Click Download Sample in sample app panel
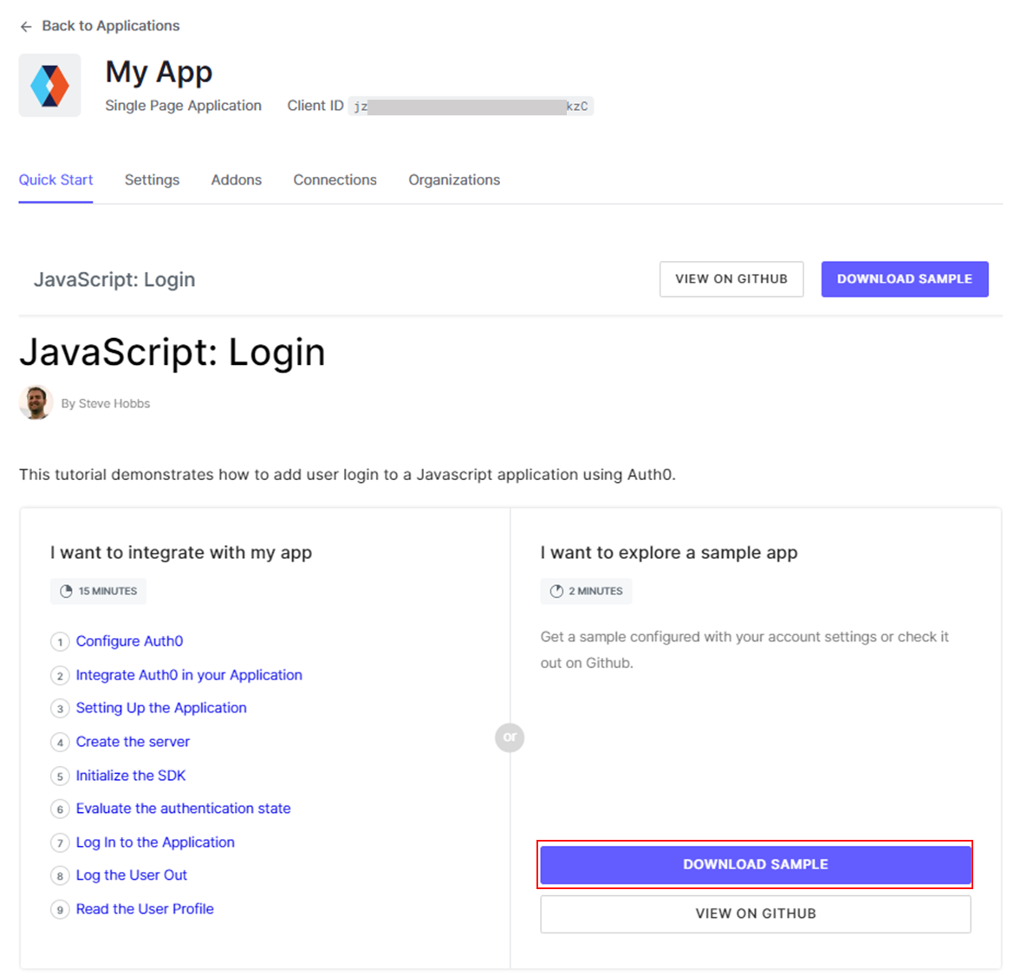The width and height of the screenshot is (1014, 975). 756,864
